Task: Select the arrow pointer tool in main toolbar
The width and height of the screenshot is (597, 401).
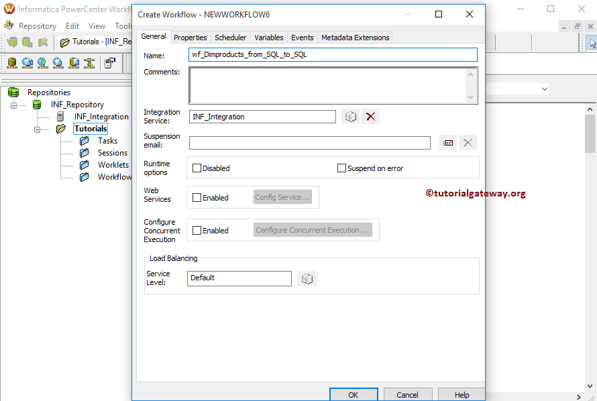Action: [x=592, y=43]
